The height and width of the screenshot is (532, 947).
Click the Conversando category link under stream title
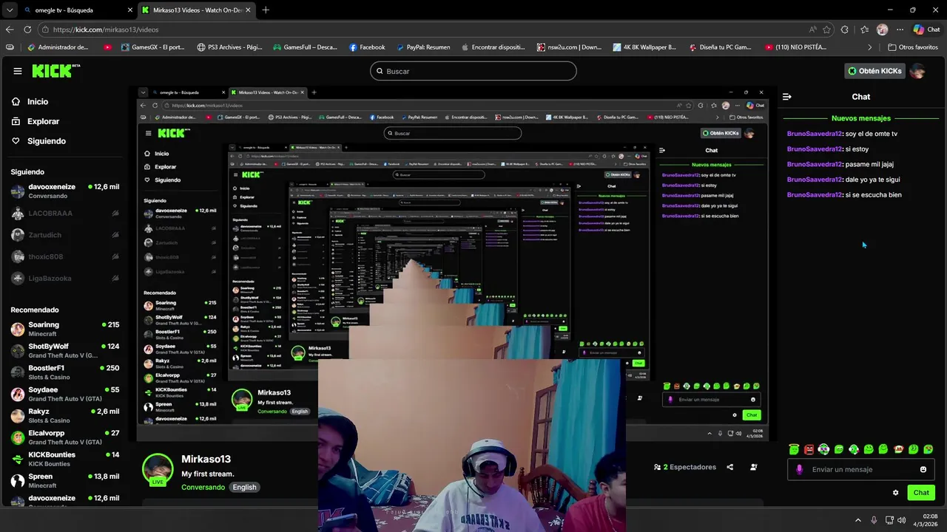click(203, 487)
